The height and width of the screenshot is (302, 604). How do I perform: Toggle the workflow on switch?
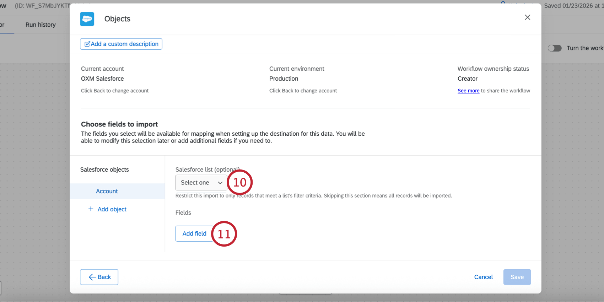(x=554, y=48)
